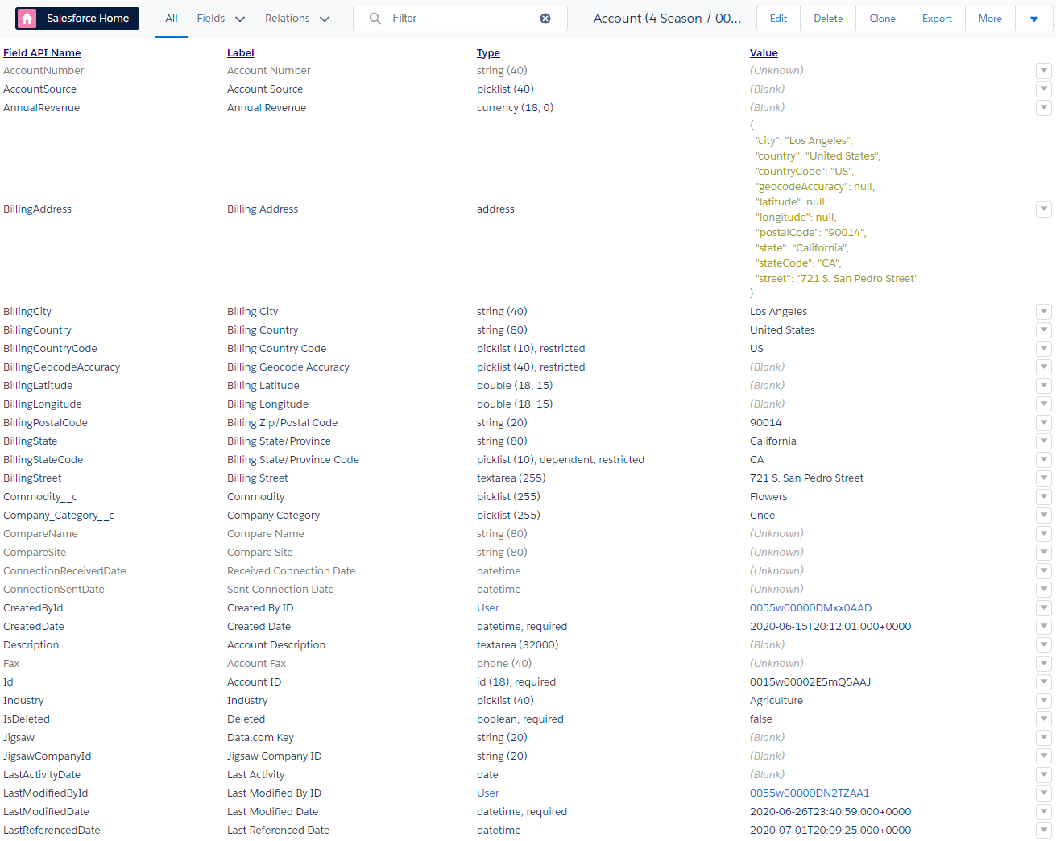Open the Fields dropdown menu
The image size is (1056, 841).
tap(221, 19)
